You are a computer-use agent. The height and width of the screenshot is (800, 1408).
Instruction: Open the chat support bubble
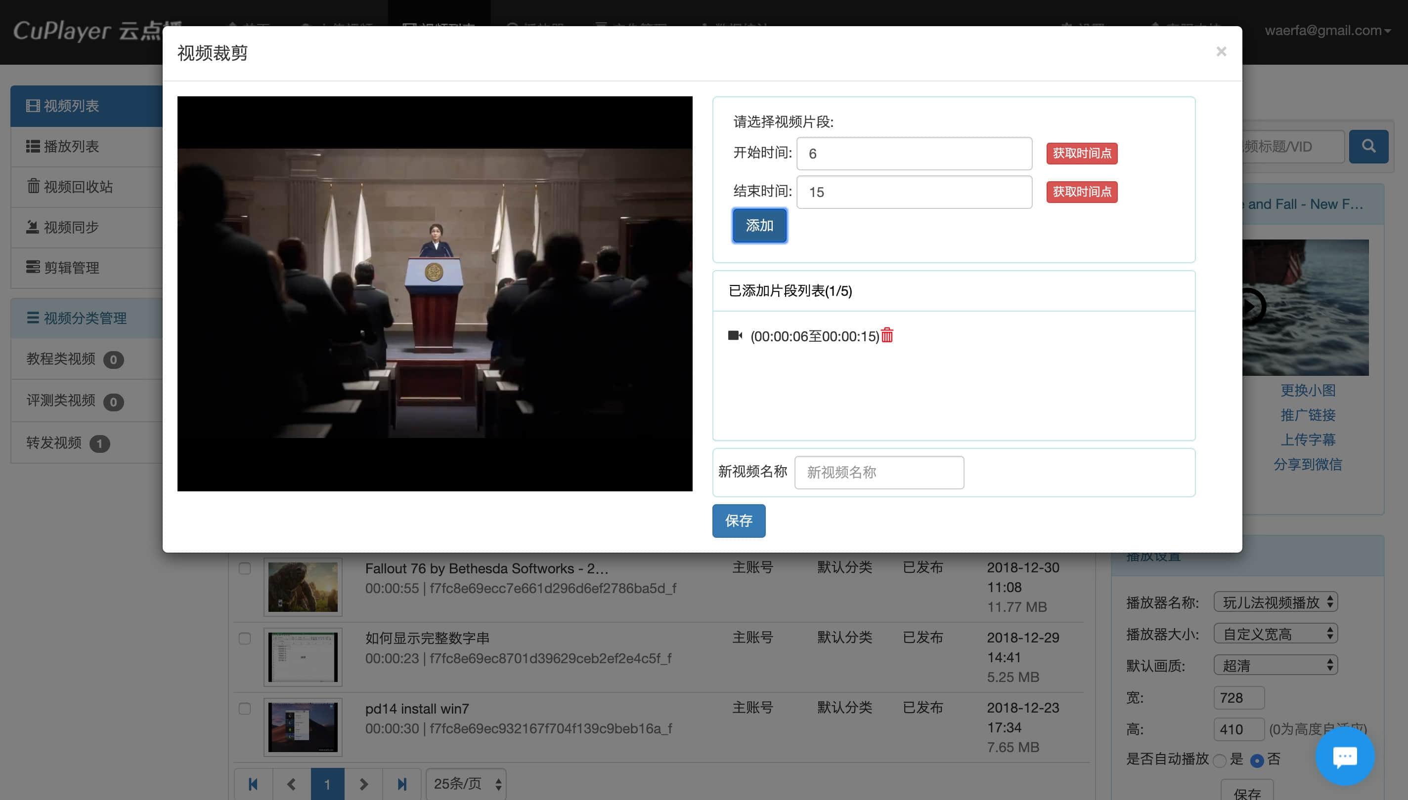pyautogui.click(x=1345, y=757)
